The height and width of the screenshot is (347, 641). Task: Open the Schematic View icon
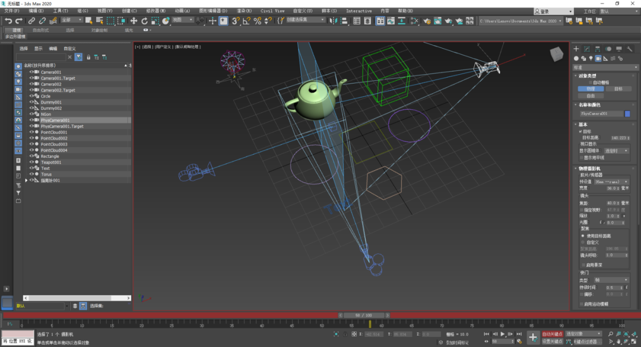coord(414,20)
